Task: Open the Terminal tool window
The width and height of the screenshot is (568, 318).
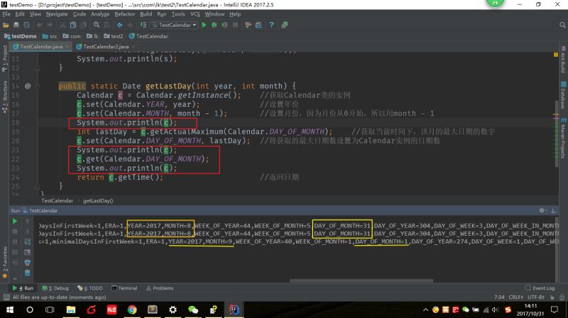Action: tap(127, 288)
